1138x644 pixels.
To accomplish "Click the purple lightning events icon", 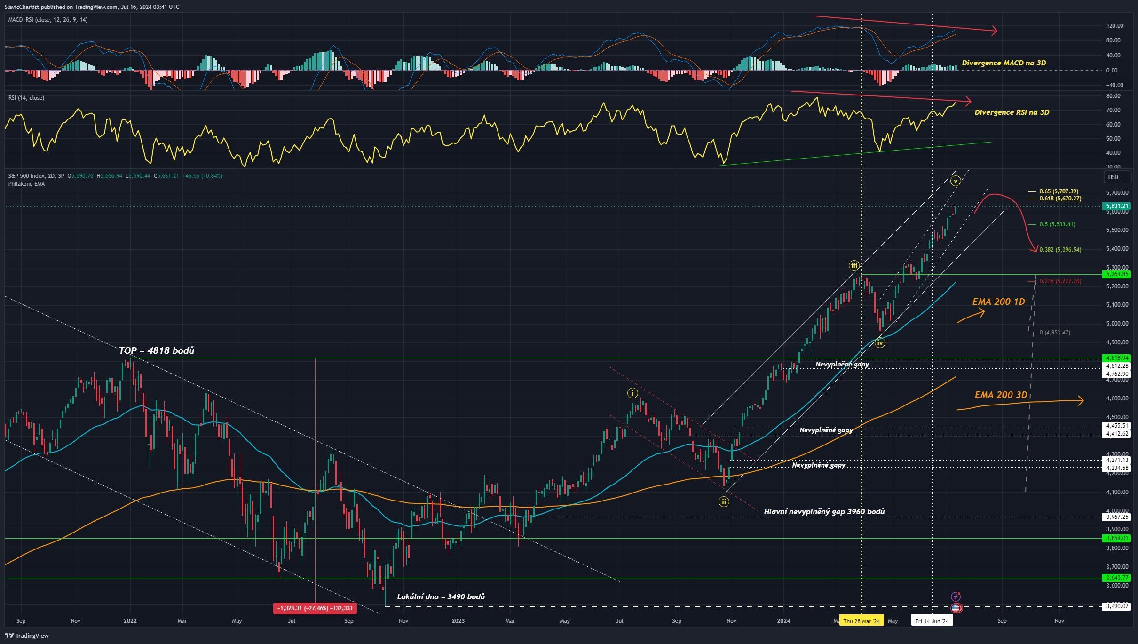I will tap(956, 596).
